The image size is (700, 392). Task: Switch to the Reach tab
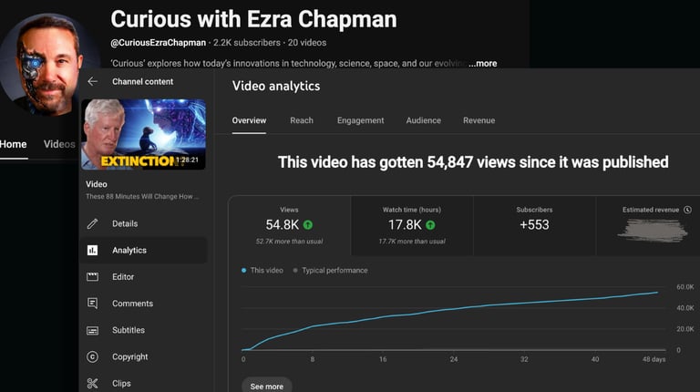pos(302,120)
